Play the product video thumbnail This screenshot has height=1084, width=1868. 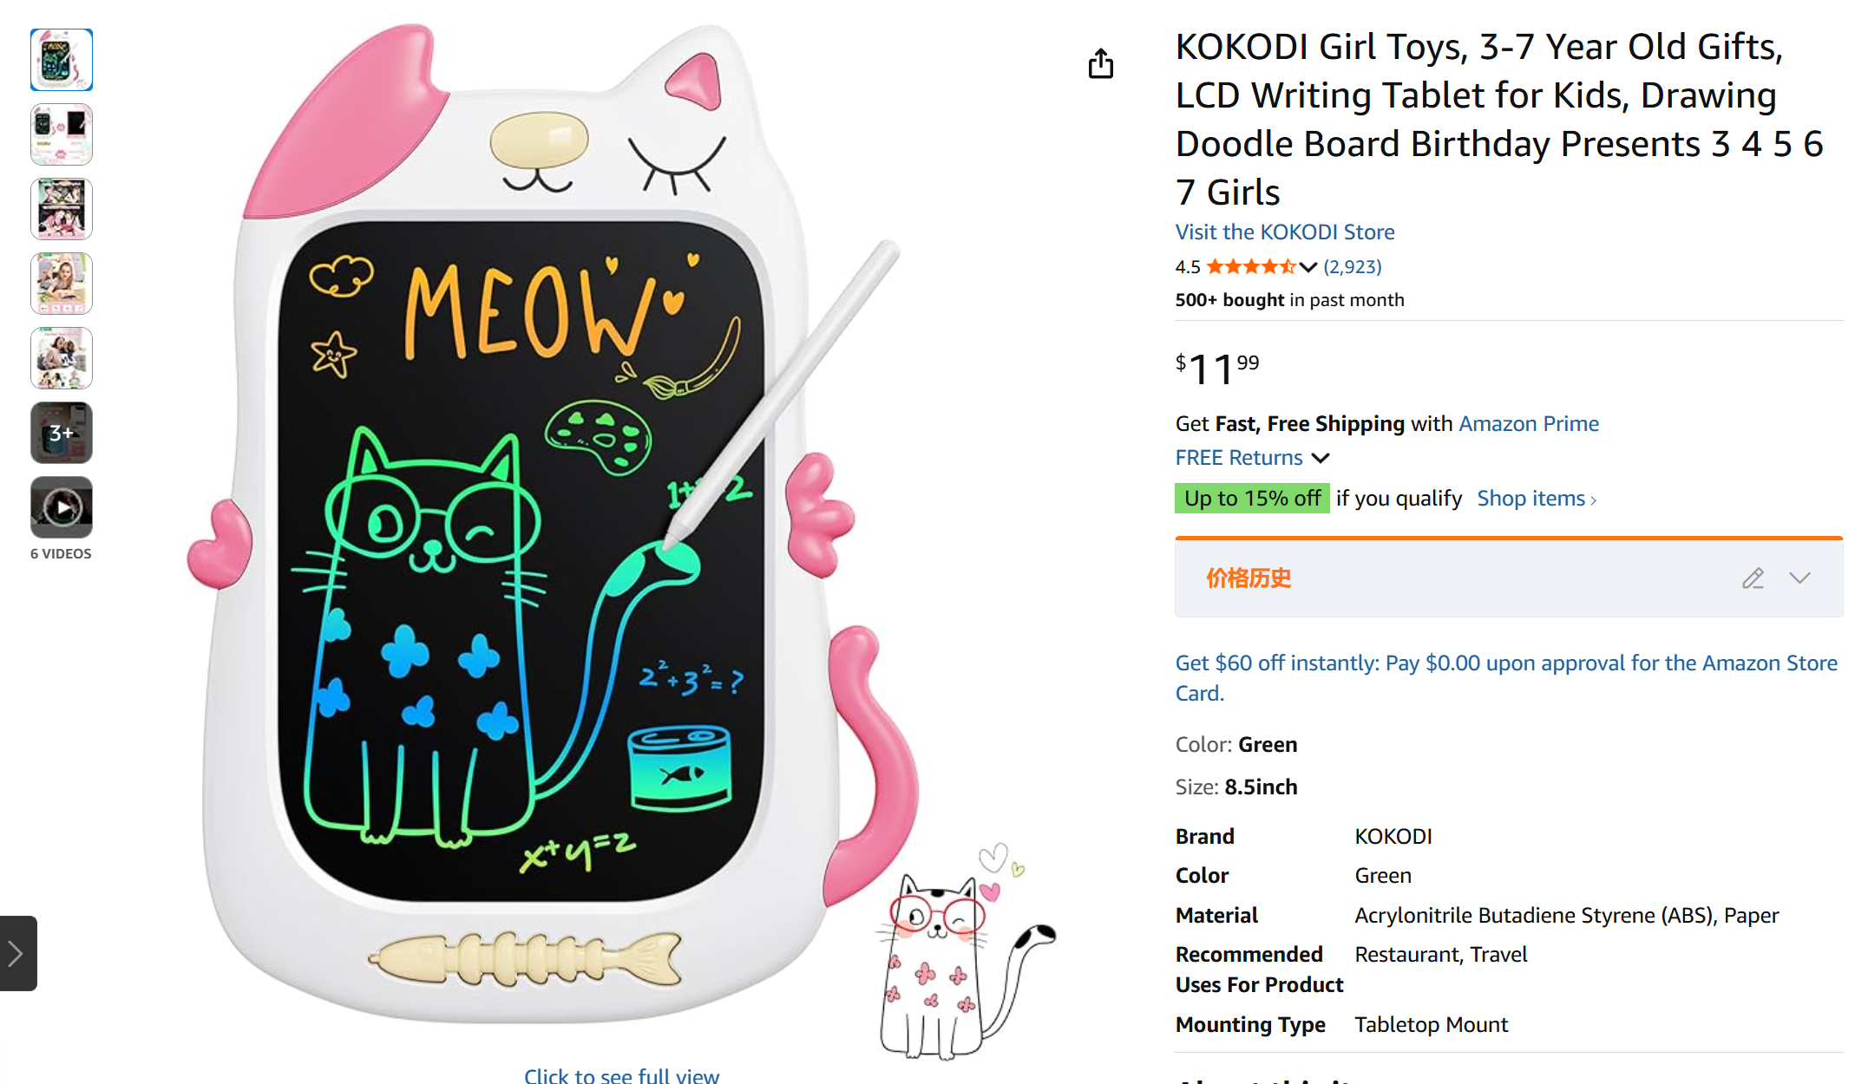(x=62, y=507)
